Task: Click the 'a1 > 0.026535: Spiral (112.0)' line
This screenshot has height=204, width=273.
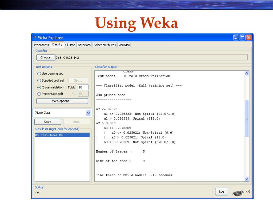Action: pyautogui.click(x=132, y=119)
